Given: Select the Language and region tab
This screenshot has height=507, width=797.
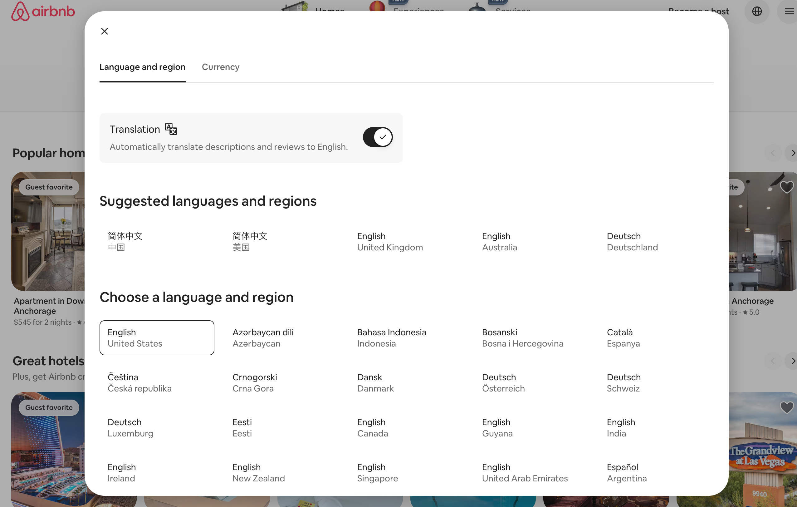Looking at the screenshot, I should 142,67.
